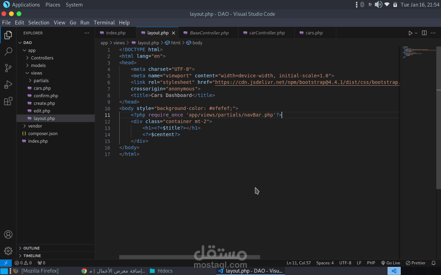Click the Accounts icon in activity bar
The height and width of the screenshot is (275, 441).
pyautogui.click(x=8, y=234)
